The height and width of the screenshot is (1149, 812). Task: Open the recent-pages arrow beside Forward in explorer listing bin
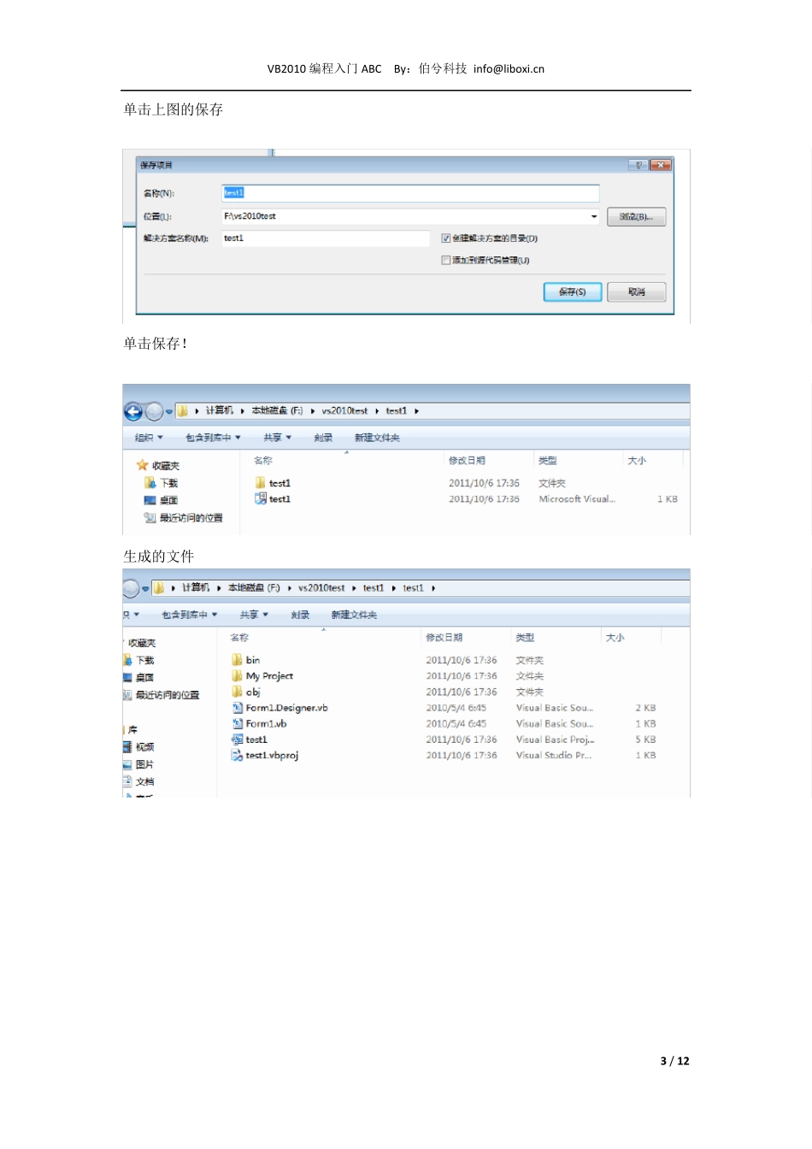coord(145,588)
